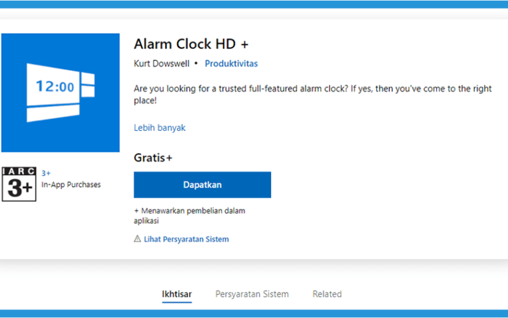Click the Alarm Clock HD+ app tile image
This screenshot has width=508, height=318.
point(60,92)
